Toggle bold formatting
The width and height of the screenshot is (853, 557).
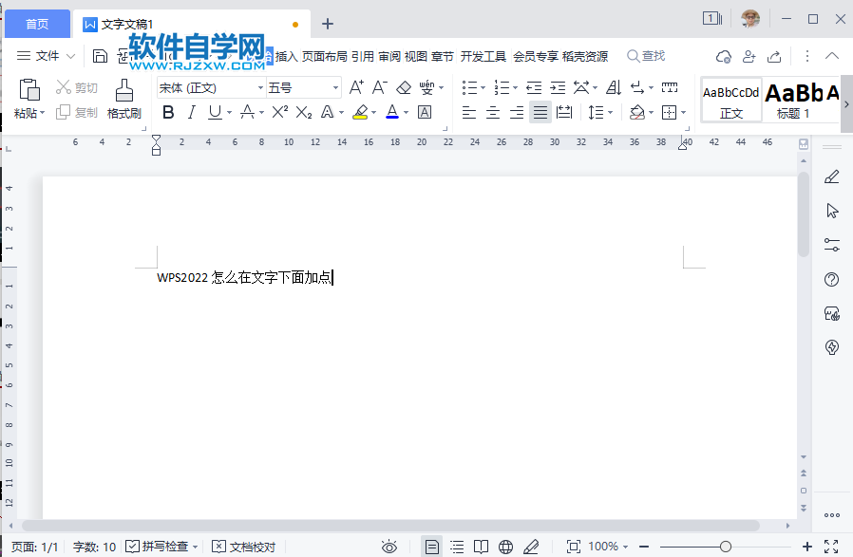click(168, 112)
